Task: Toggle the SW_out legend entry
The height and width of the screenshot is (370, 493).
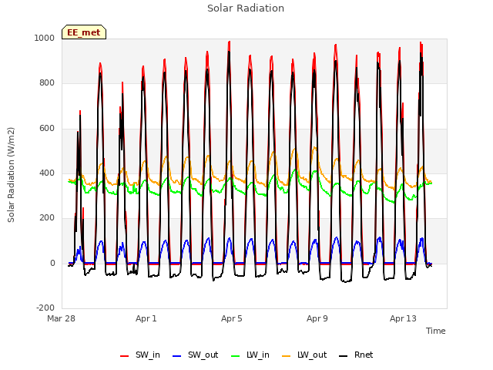Action: click(195, 355)
